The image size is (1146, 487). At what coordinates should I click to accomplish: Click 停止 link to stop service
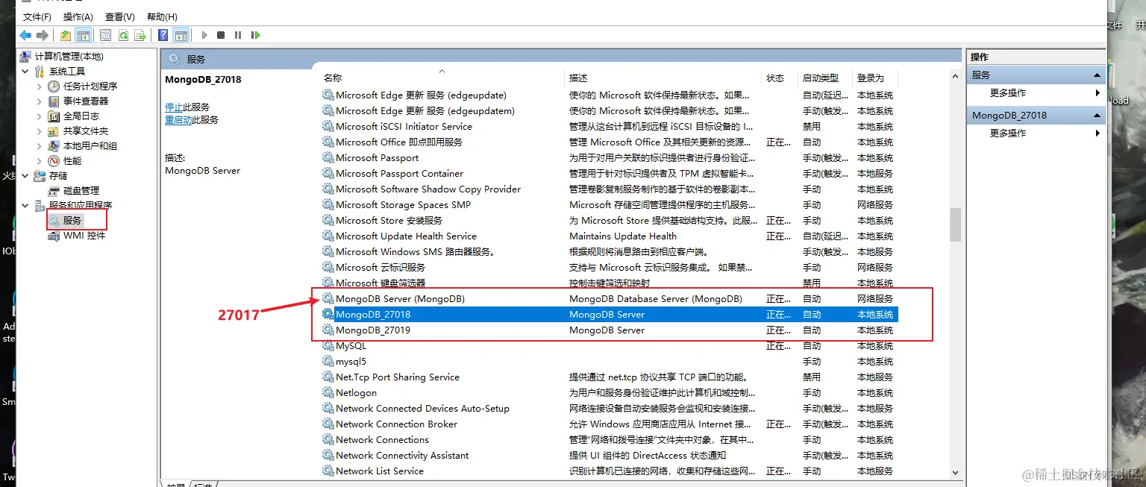click(174, 107)
